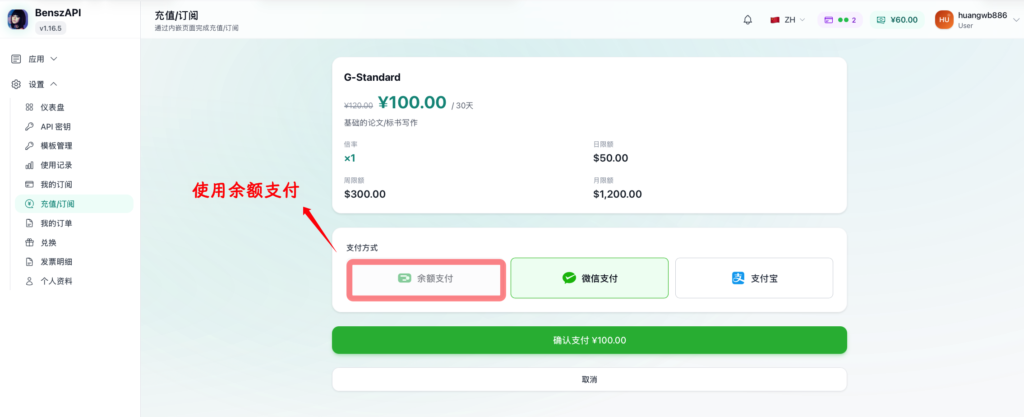Click the HU user avatar
This screenshot has width=1024, height=417.
coord(944,20)
